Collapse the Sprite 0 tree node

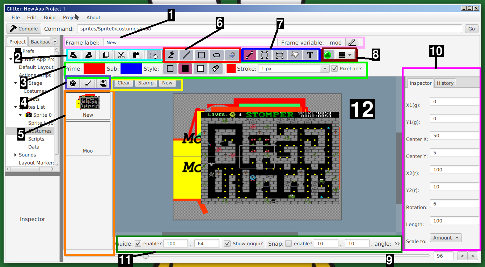coord(21,115)
